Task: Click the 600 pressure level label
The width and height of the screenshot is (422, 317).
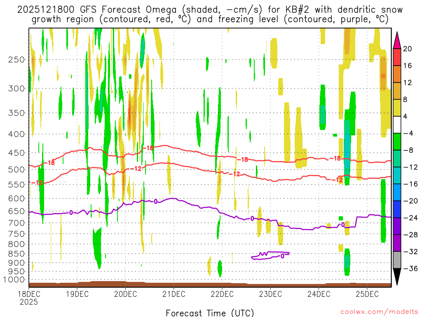Action: tap(16, 199)
